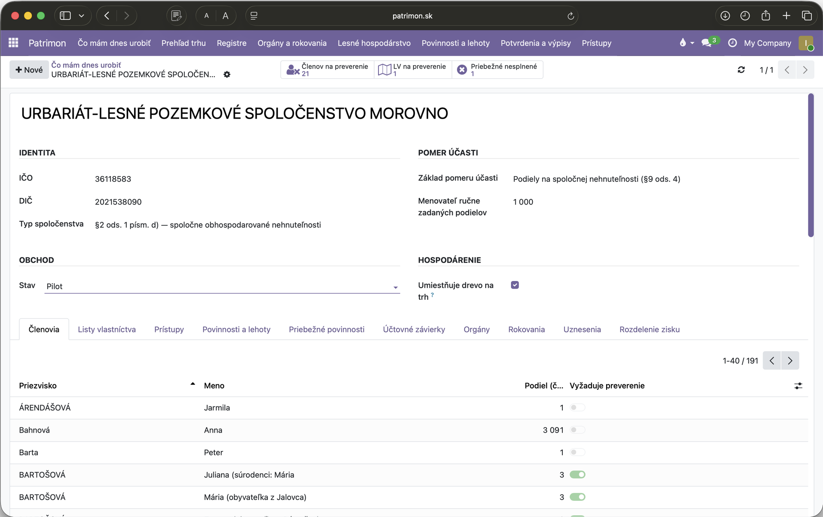The image size is (823, 517).
Task: Open the Stav dropdown showing Pilot
Action: coord(222,286)
